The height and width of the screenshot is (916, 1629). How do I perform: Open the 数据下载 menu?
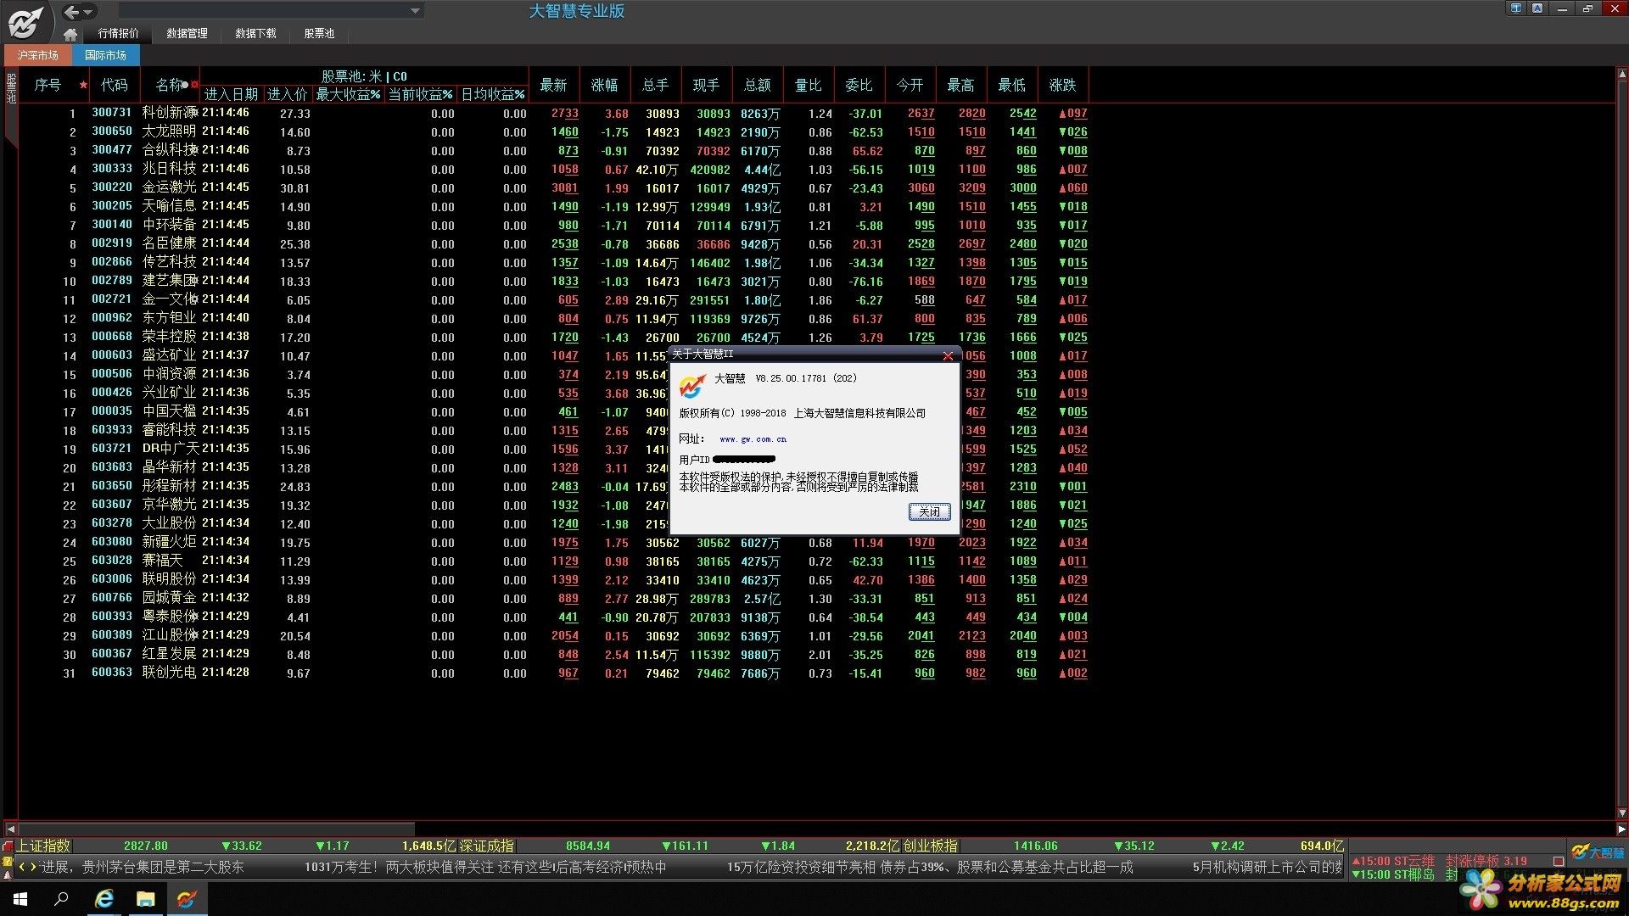(x=255, y=33)
